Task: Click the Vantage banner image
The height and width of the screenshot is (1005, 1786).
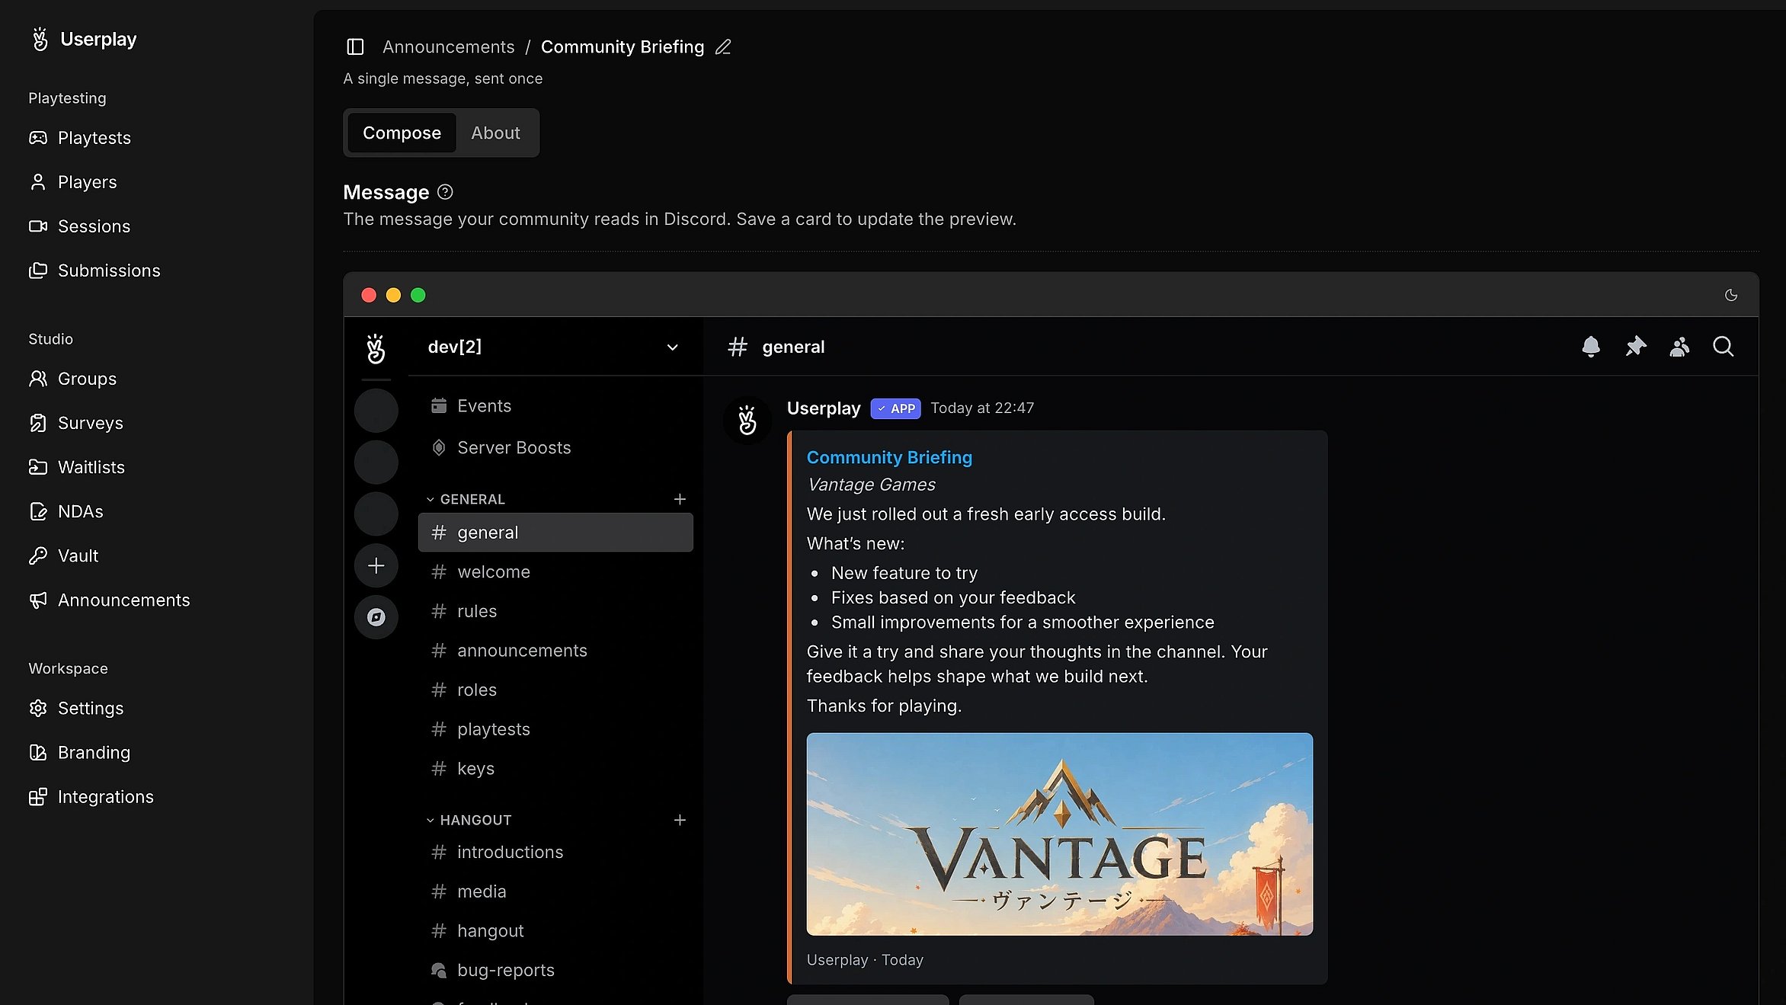Action: (1059, 834)
